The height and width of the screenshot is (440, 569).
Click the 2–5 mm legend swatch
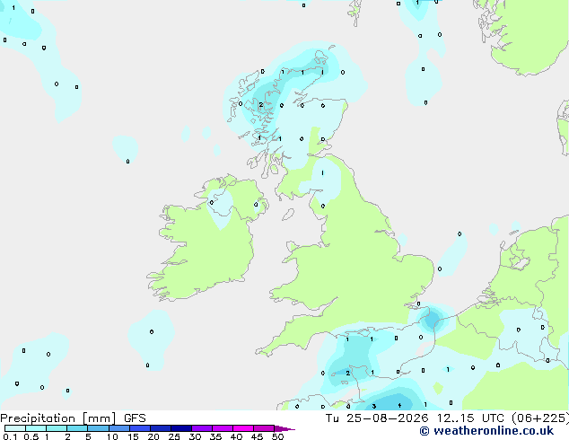(x=77, y=428)
